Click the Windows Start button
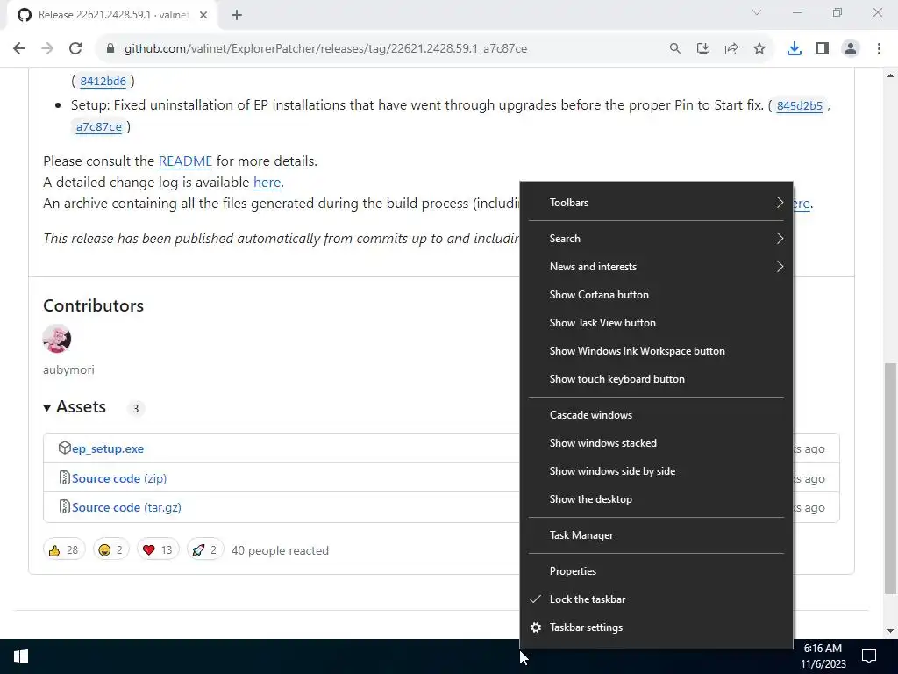Screen dimensions: 898x674 pyautogui.click(x=21, y=656)
